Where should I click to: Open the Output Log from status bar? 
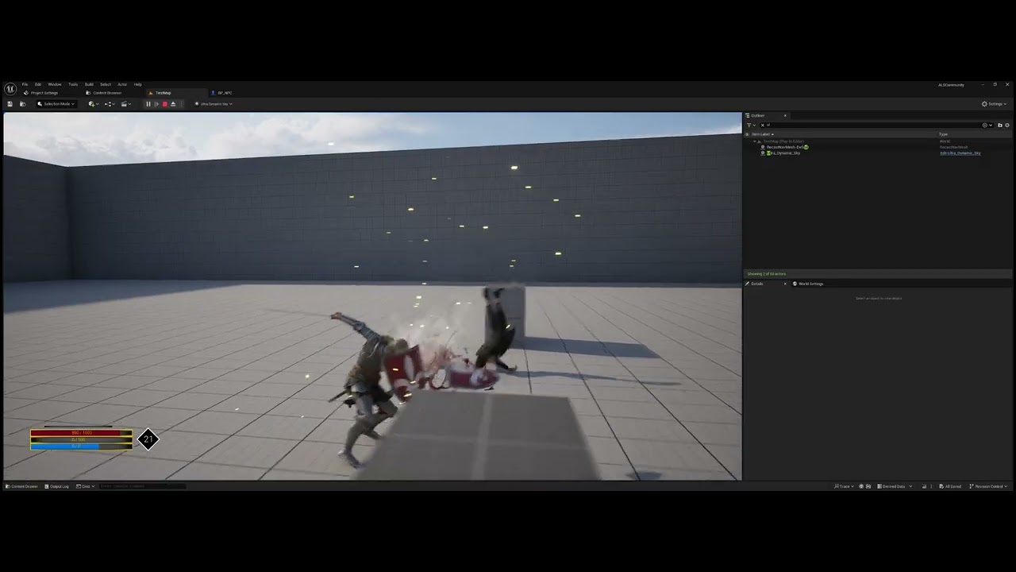click(x=57, y=486)
